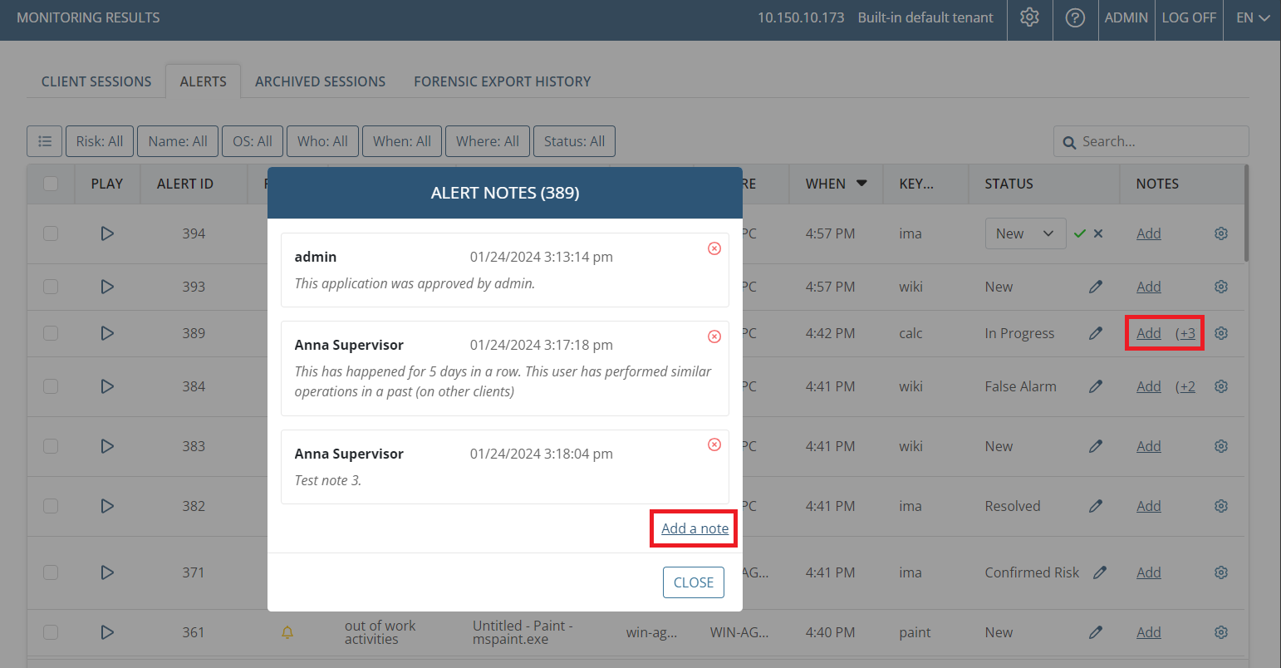
Task: Expand the EN language selector
Action: [1252, 17]
